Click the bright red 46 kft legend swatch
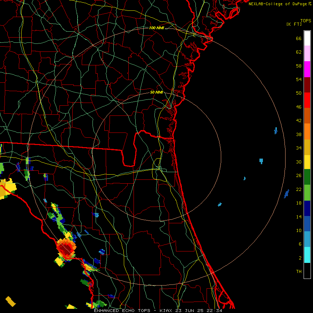Screen dimensions: 313x313 (x=307, y=100)
